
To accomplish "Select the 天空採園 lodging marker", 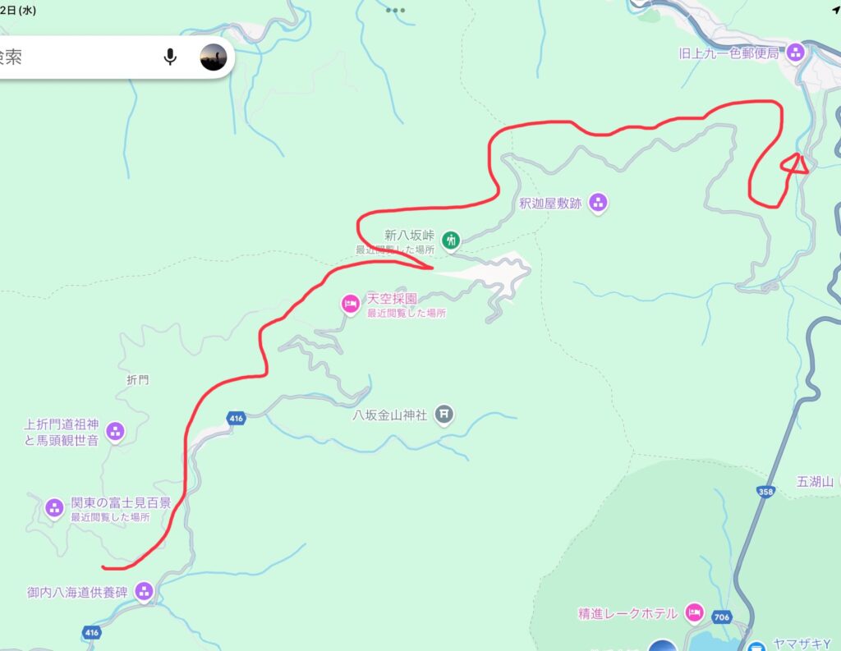I will pos(350,305).
